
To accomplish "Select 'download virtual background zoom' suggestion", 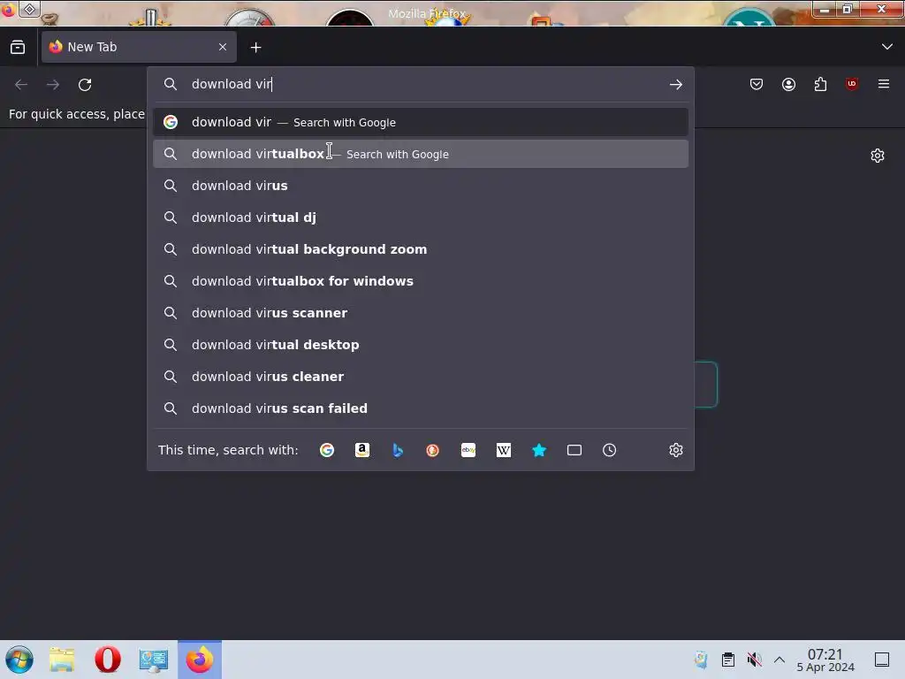I will point(420,249).
